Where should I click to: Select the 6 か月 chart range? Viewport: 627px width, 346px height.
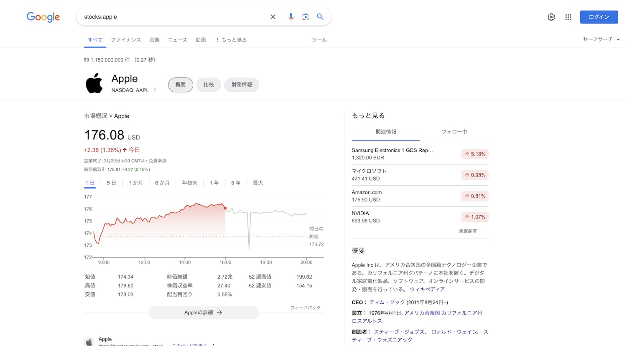tap(163, 183)
